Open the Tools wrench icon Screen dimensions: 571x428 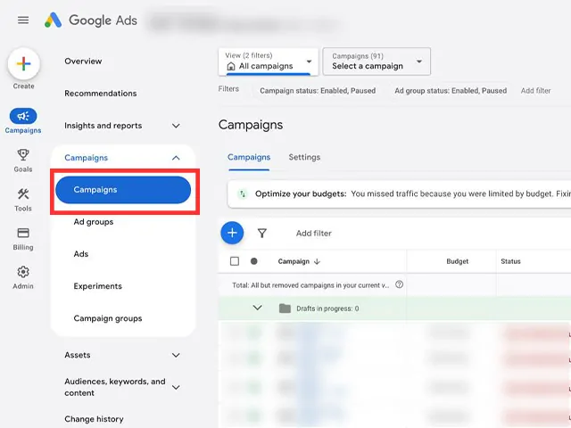coord(23,194)
